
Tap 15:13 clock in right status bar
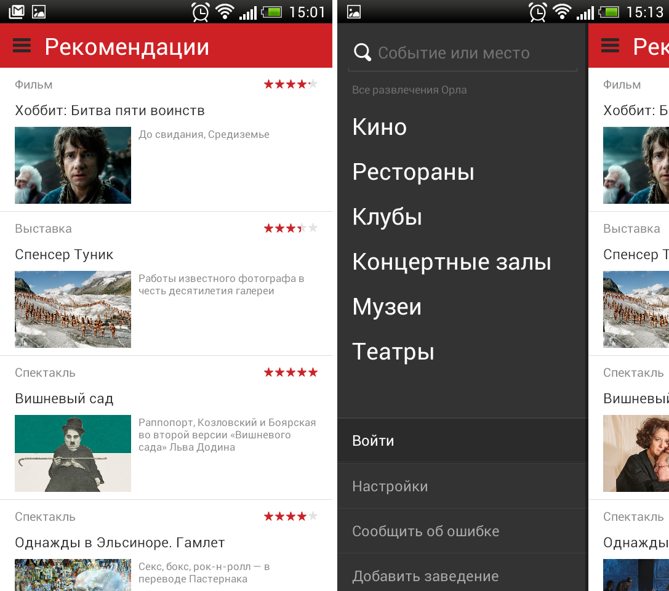(x=644, y=12)
